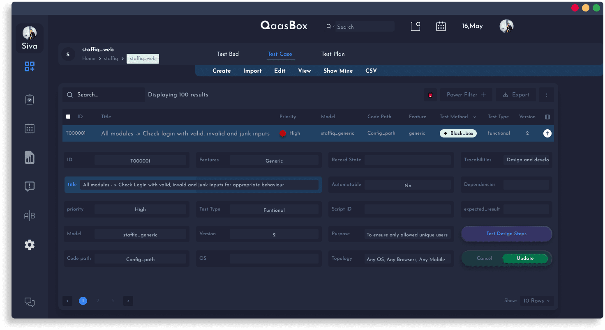Click the Features field showing Generic

pyautogui.click(x=274, y=160)
